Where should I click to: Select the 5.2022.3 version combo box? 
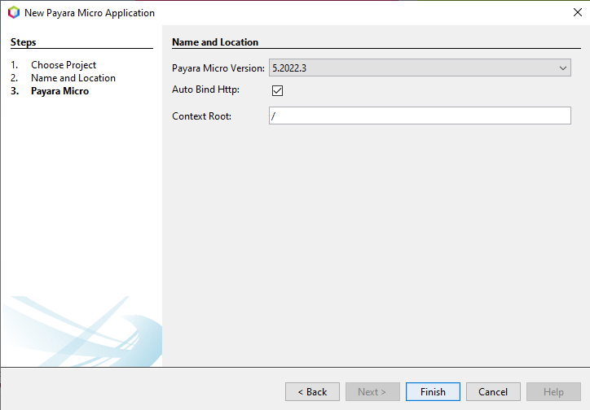(412, 68)
